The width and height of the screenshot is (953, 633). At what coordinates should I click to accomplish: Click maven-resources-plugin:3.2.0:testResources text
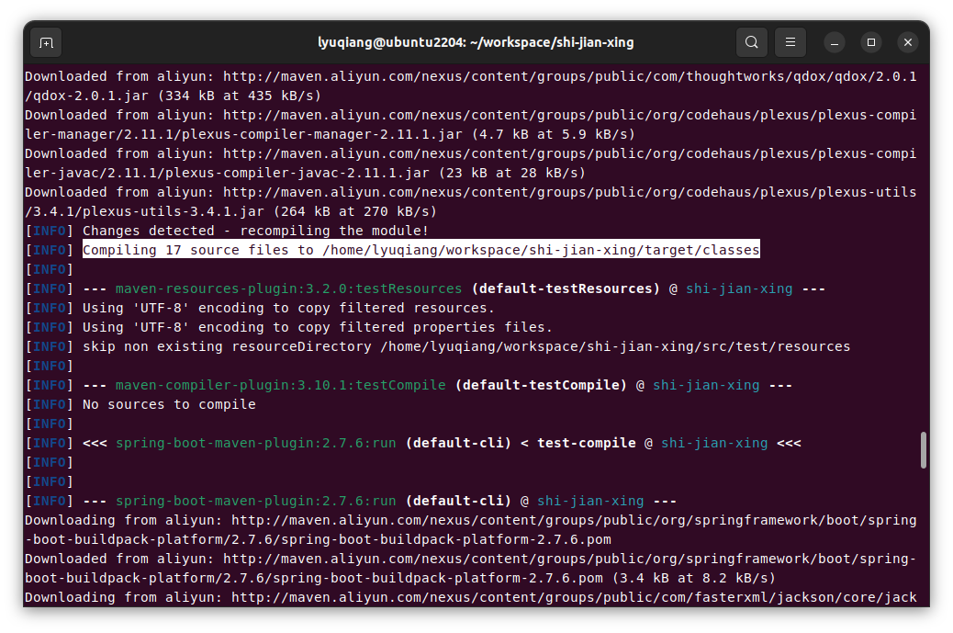coord(288,288)
